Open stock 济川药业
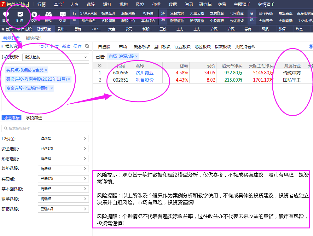 (145, 73)
